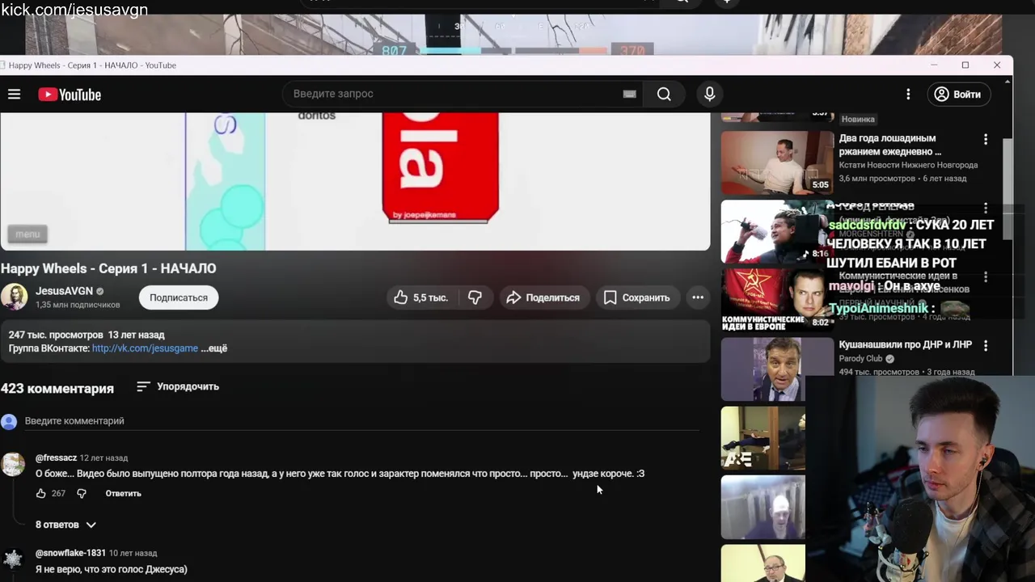Click Ответить on the @fressacz comment
This screenshot has height=582, width=1035.
(123, 493)
